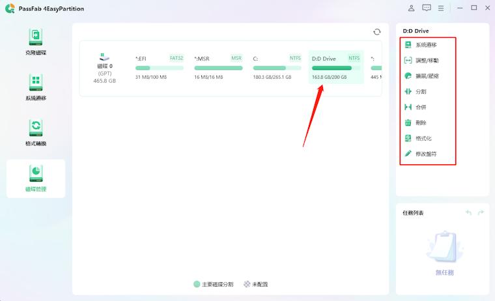Click the 任務列表 task list heading
This screenshot has height=301, width=495.
coord(413,213)
